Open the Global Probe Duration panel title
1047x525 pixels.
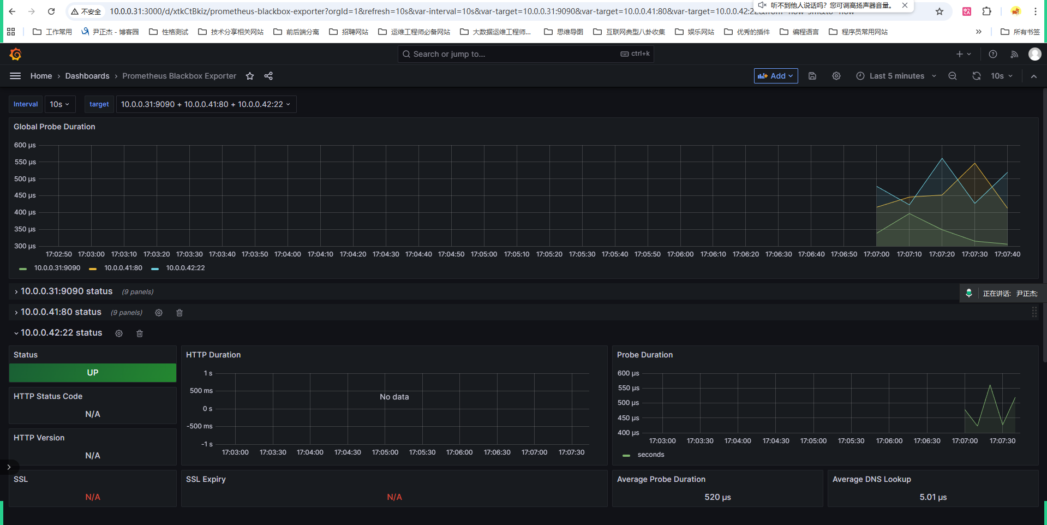point(55,127)
